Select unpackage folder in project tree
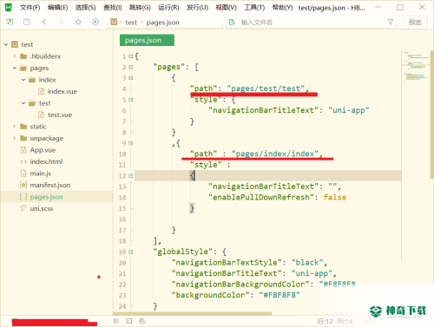Viewport: 434px width, 327px height. click(56, 138)
